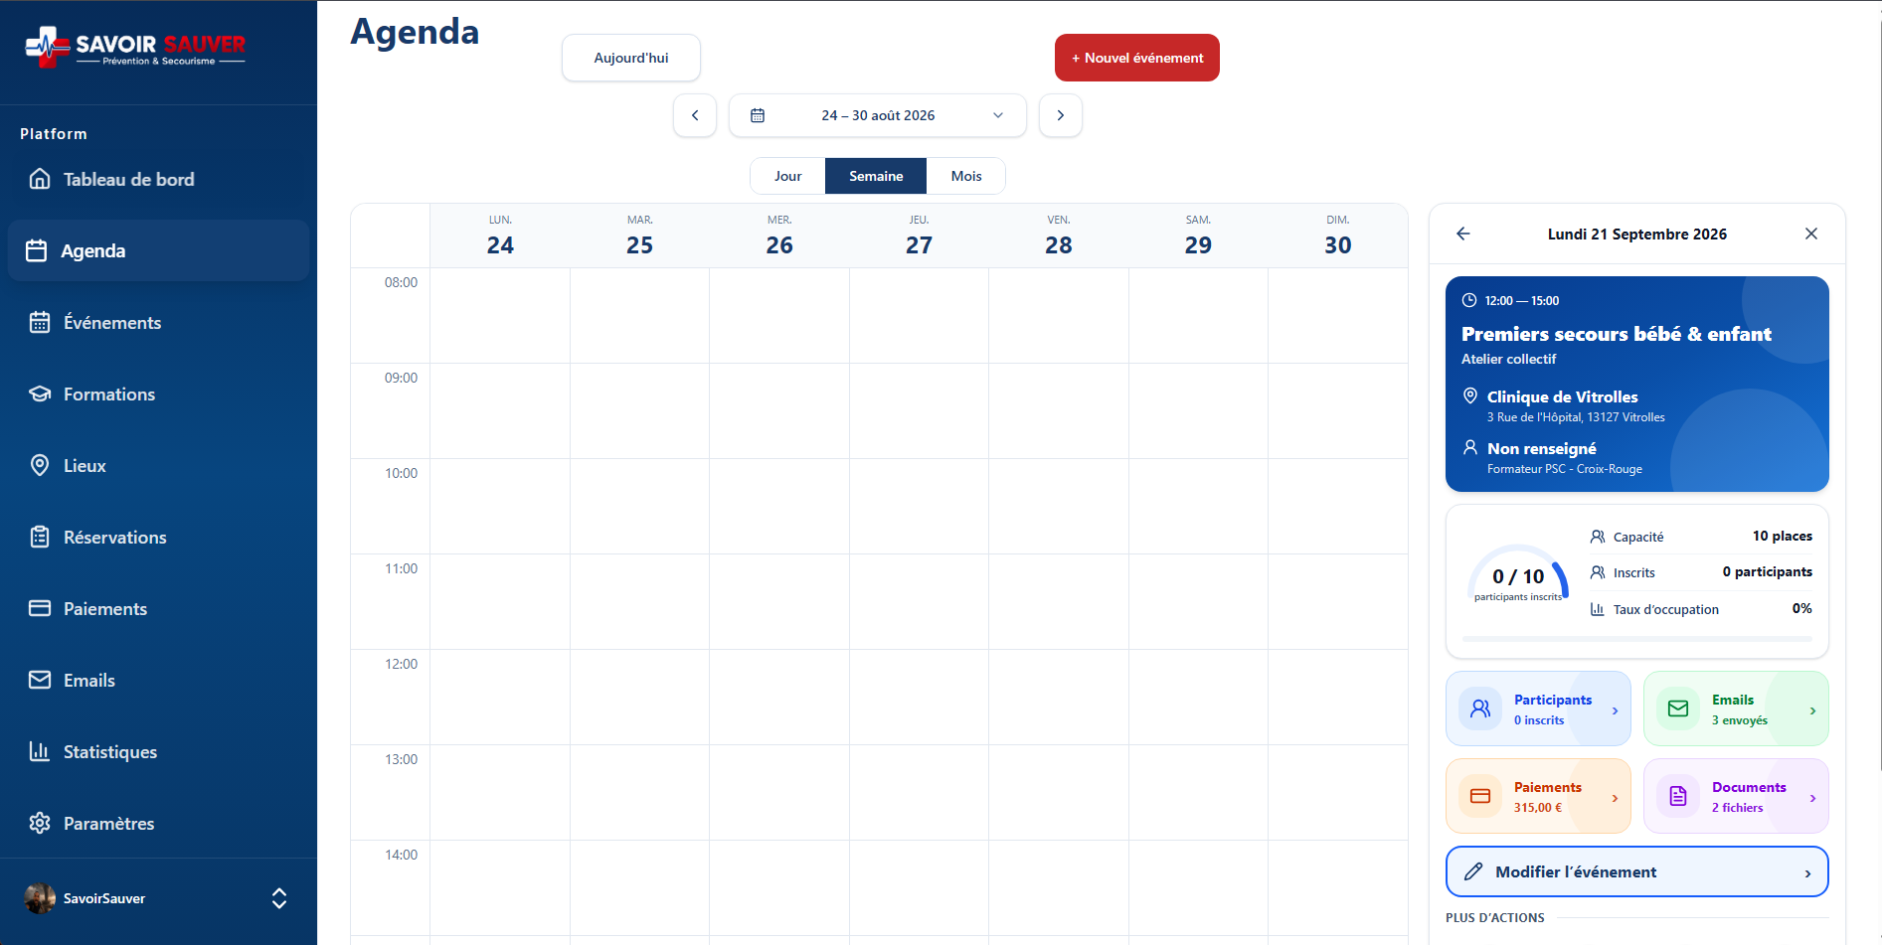Click the back arrow in event panel
This screenshot has height=945, width=1882.
click(1463, 234)
